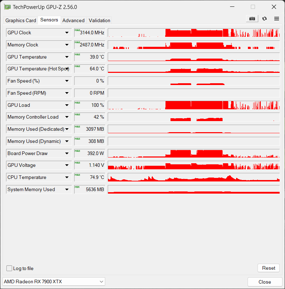Viewport: 285px width, 289px height.
Task: Click the Memory Controller Load graph
Action: click(194, 117)
